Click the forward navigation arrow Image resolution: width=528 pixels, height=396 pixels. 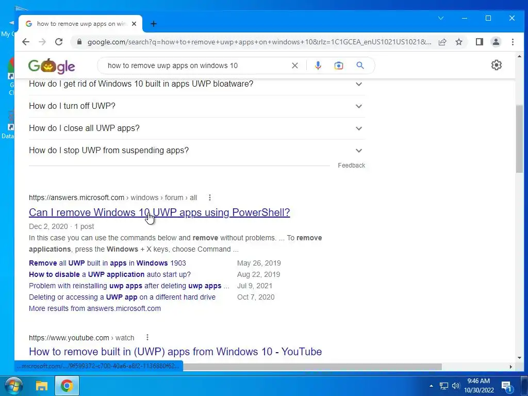pos(42,42)
